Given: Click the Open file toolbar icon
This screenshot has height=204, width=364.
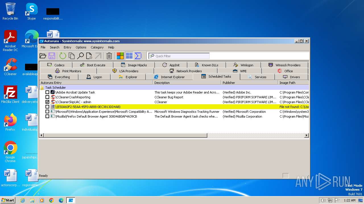Looking at the screenshot, I should [43, 56].
